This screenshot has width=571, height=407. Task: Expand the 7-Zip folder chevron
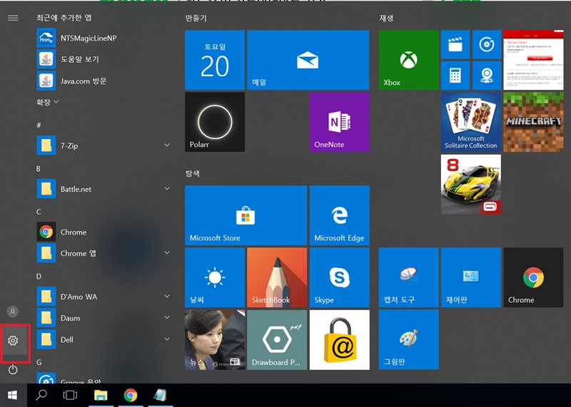tap(167, 145)
